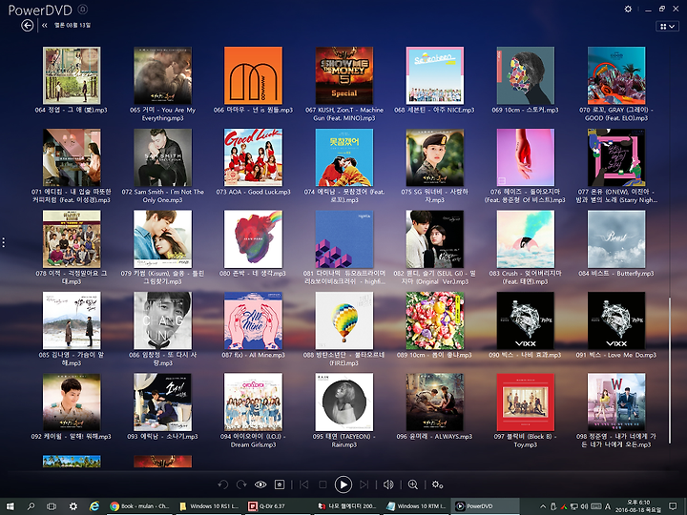Viewport: 687px width, 515px height.
Task: Click the vertical scrollbar thumb
Action: point(670,370)
